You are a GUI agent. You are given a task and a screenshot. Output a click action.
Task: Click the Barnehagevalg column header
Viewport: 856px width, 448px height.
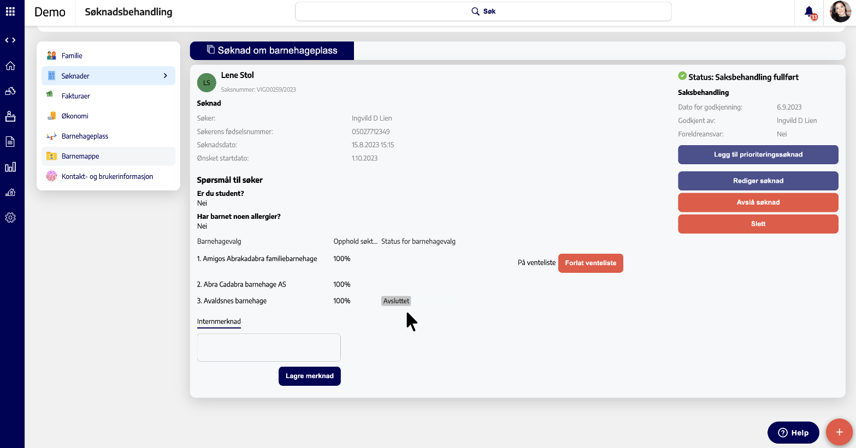[219, 241]
